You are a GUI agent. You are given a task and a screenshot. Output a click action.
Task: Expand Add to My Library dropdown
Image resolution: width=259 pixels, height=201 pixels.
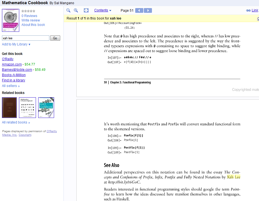16,44
